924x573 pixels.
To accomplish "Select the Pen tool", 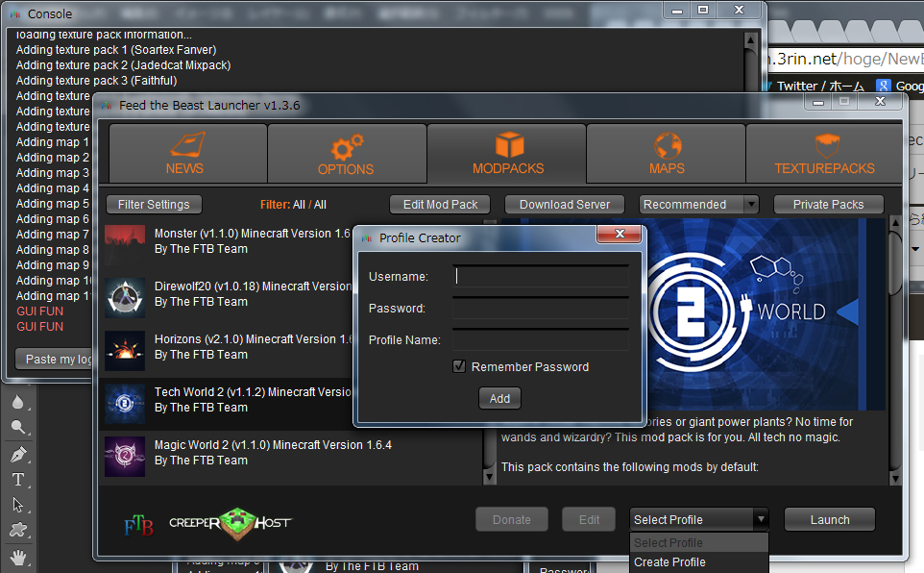I will (17, 454).
